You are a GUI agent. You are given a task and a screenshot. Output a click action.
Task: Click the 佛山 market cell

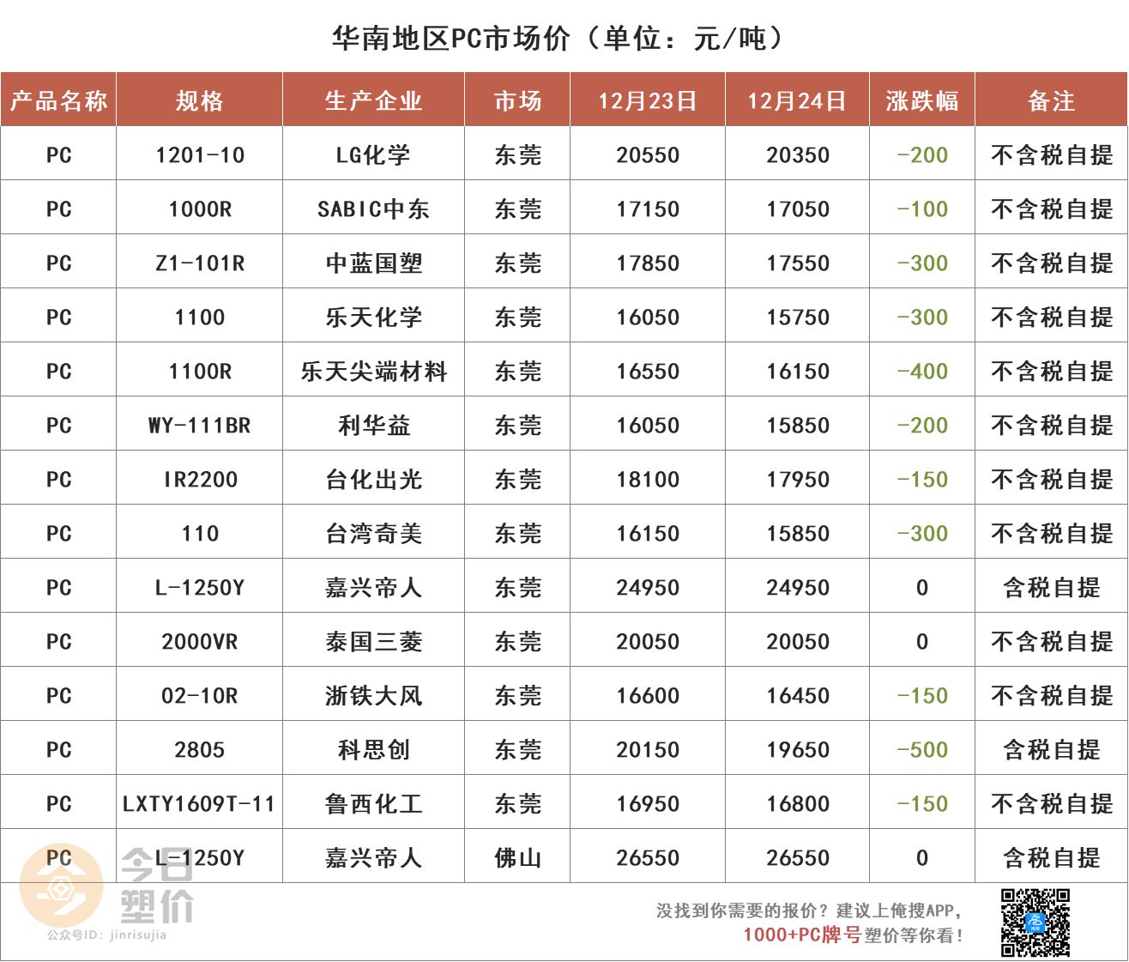517,858
